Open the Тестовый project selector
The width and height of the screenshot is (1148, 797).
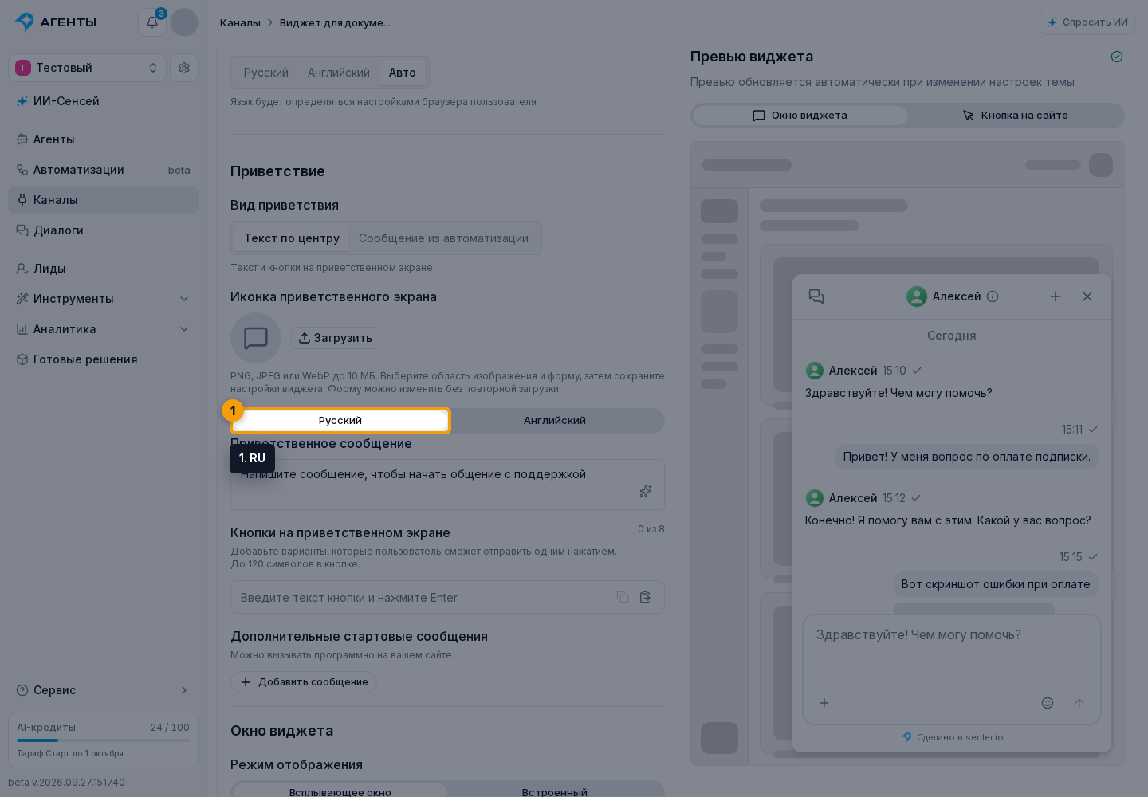[88, 68]
